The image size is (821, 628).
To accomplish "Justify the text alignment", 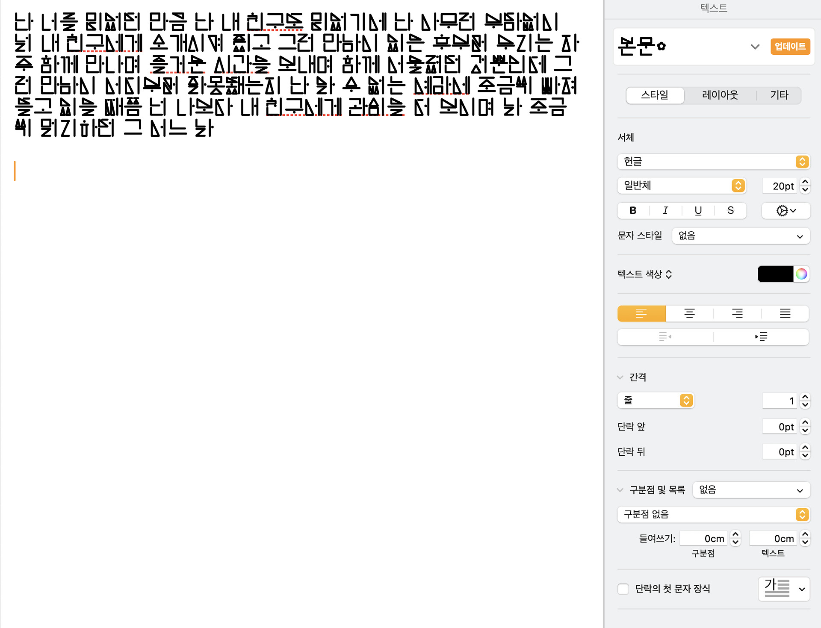I will pyautogui.click(x=785, y=313).
